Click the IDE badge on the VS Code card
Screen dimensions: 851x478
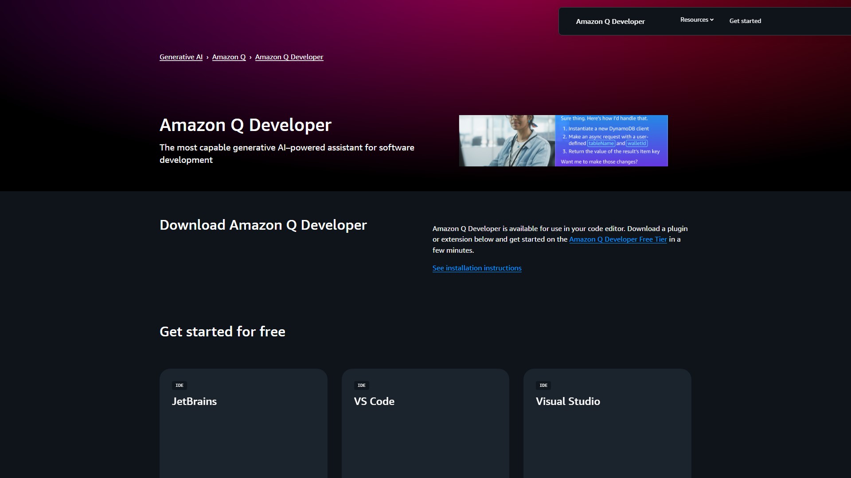pyautogui.click(x=362, y=385)
